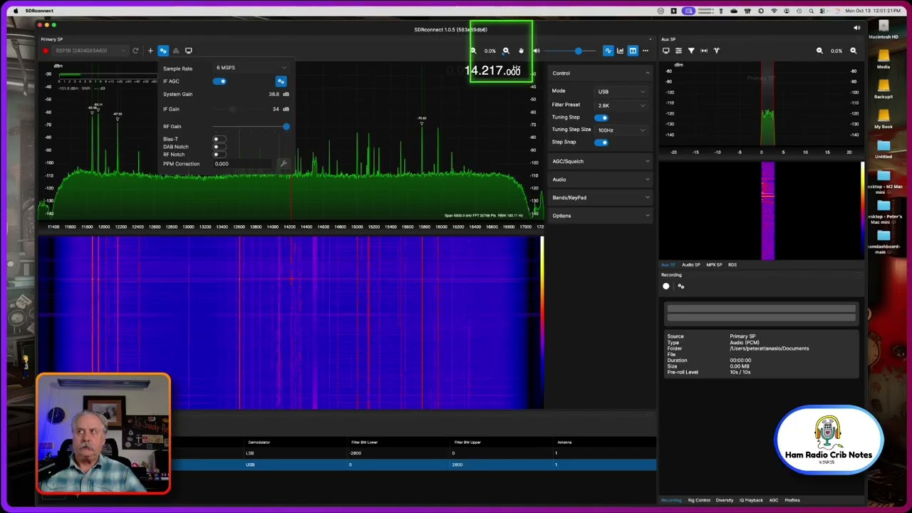
Task: Open the Sample Rate 6 MSPS dropdown
Action: [252, 68]
